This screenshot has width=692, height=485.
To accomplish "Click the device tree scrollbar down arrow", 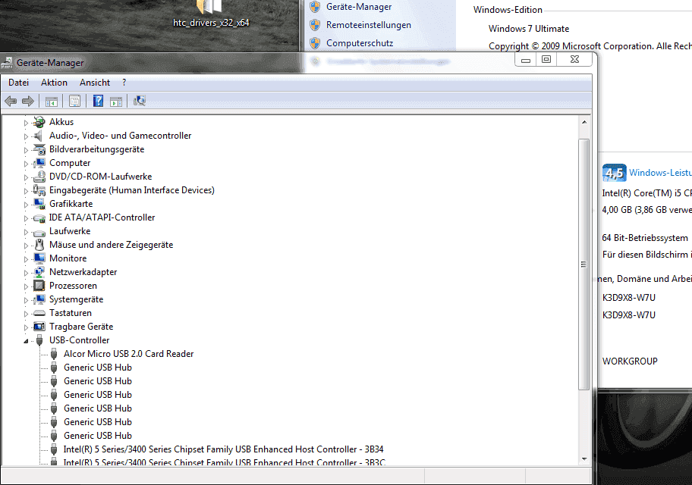I will click(584, 459).
